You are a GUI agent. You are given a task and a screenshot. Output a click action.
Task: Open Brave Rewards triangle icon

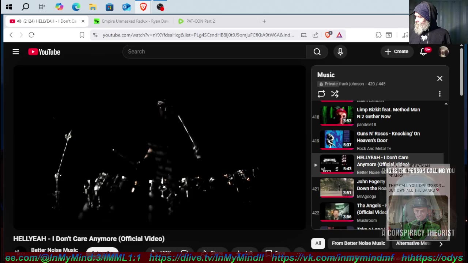339,35
